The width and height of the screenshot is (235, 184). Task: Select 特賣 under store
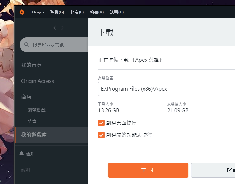click(32, 121)
